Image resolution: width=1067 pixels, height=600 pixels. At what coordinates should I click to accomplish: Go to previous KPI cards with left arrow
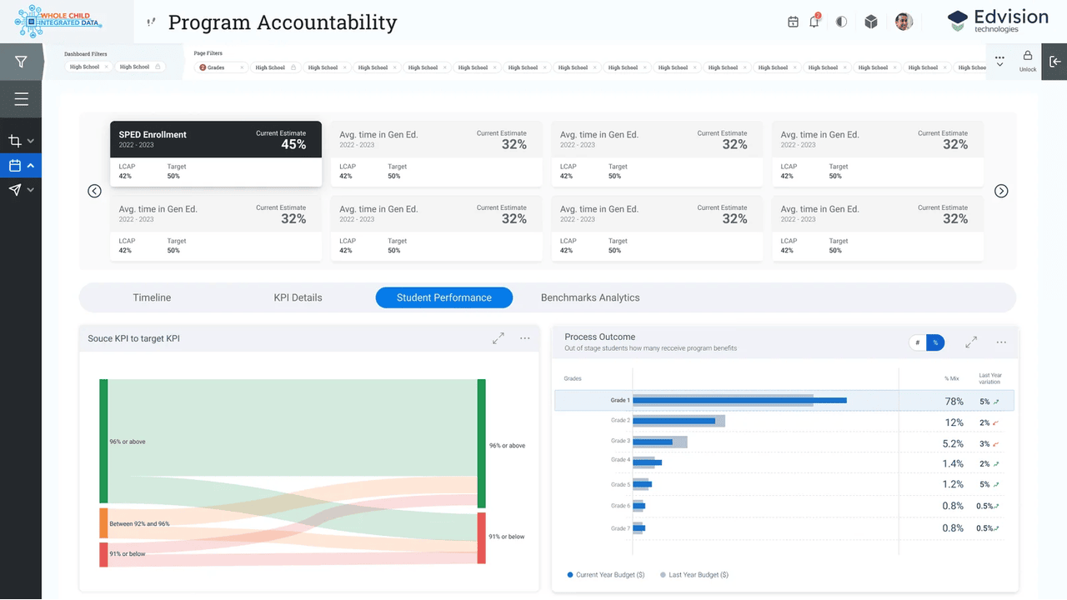pyautogui.click(x=94, y=191)
